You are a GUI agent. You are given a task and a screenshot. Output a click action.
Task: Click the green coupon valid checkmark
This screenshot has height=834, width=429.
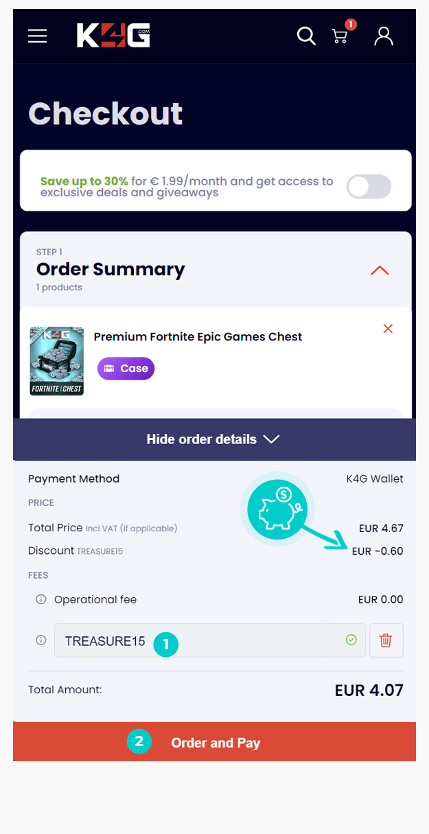click(351, 640)
